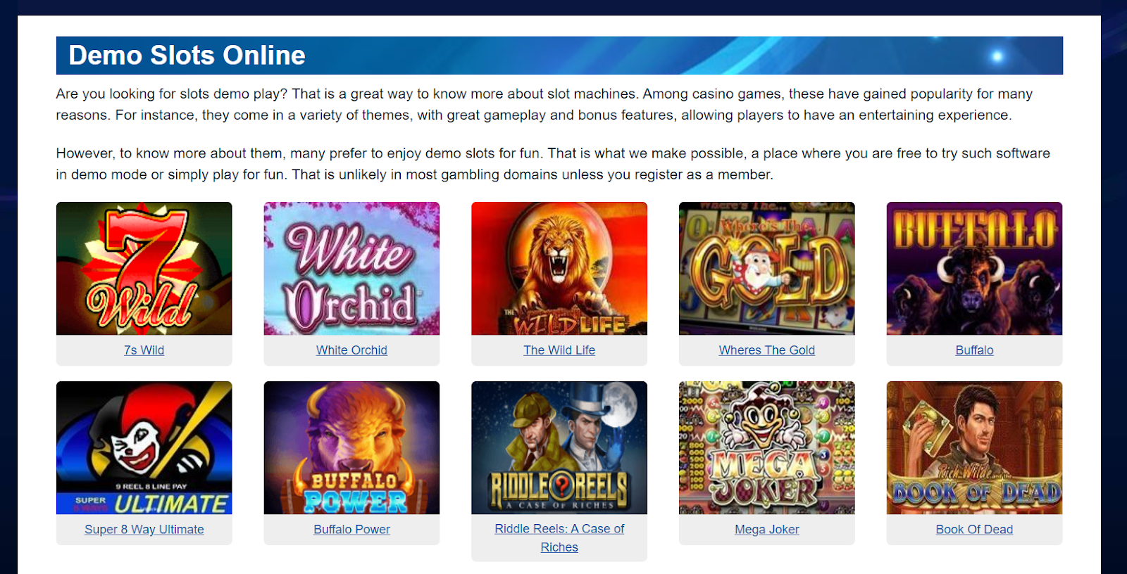The image size is (1127, 574).
Task: Follow the 7s Wild text link
Action: tap(144, 350)
